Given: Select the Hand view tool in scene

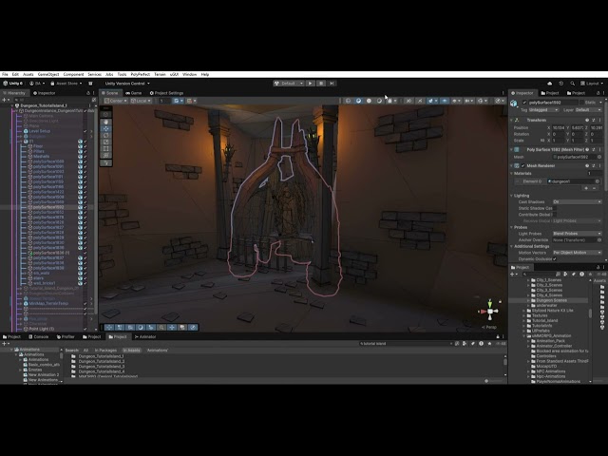Looking at the screenshot, I should point(105,122).
